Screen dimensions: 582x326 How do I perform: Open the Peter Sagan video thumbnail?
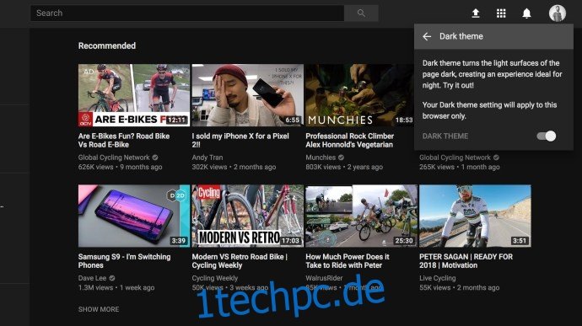tap(475, 216)
